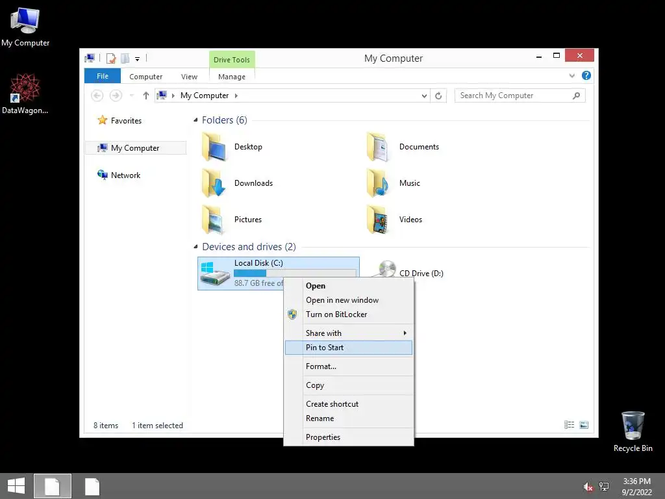Click the active taskbar window button

53,486
